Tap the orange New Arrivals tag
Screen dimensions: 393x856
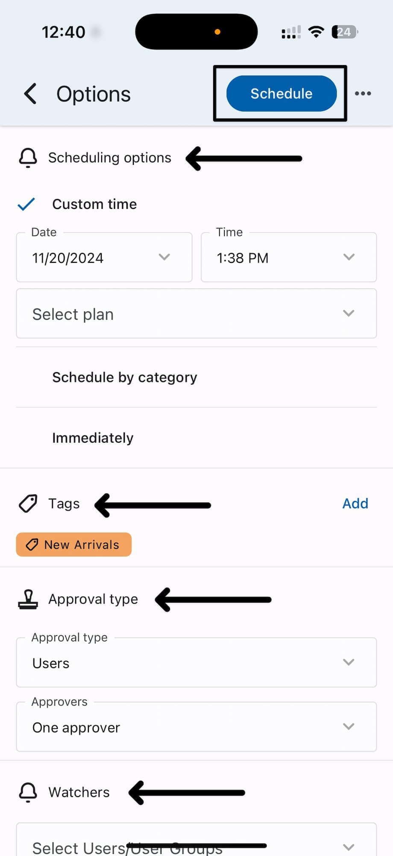74,545
